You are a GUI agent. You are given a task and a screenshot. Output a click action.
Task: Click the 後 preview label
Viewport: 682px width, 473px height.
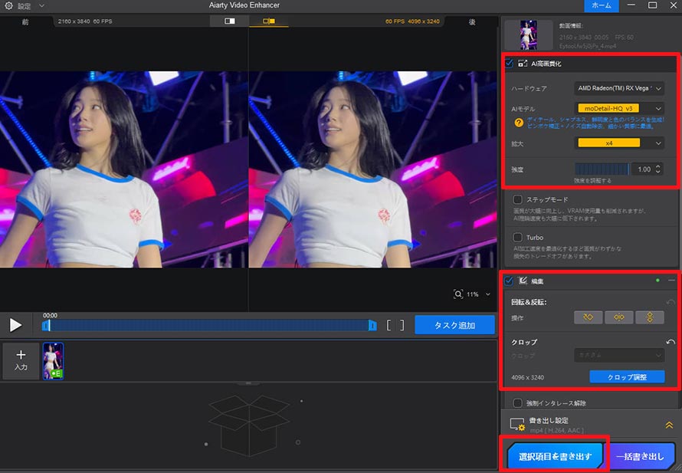472,21
